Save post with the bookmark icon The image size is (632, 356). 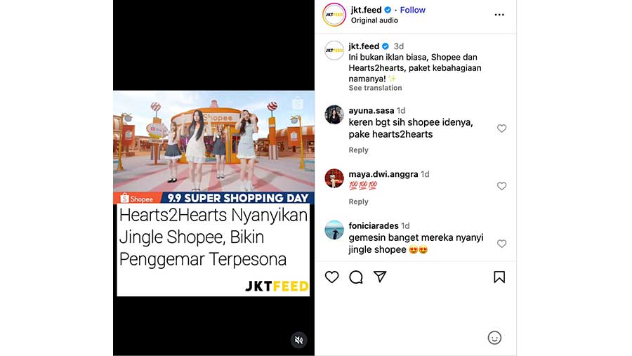click(x=499, y=277)
